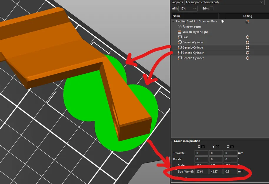The height and width of the screenshot is (184, 269).
Task: Click the Size [World] label
Action: pyautogui.click(x=186, y=171)
